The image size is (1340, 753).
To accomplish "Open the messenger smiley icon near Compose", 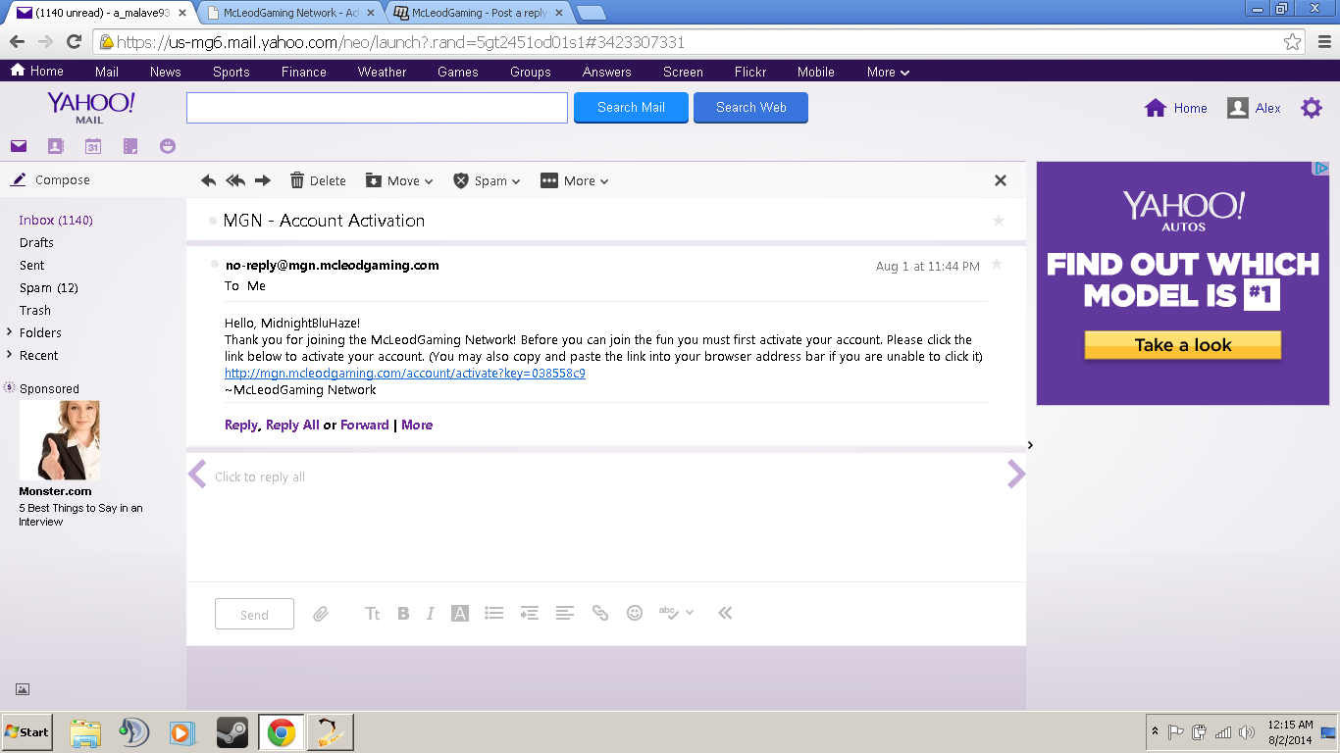I will [x=168, y=146].
